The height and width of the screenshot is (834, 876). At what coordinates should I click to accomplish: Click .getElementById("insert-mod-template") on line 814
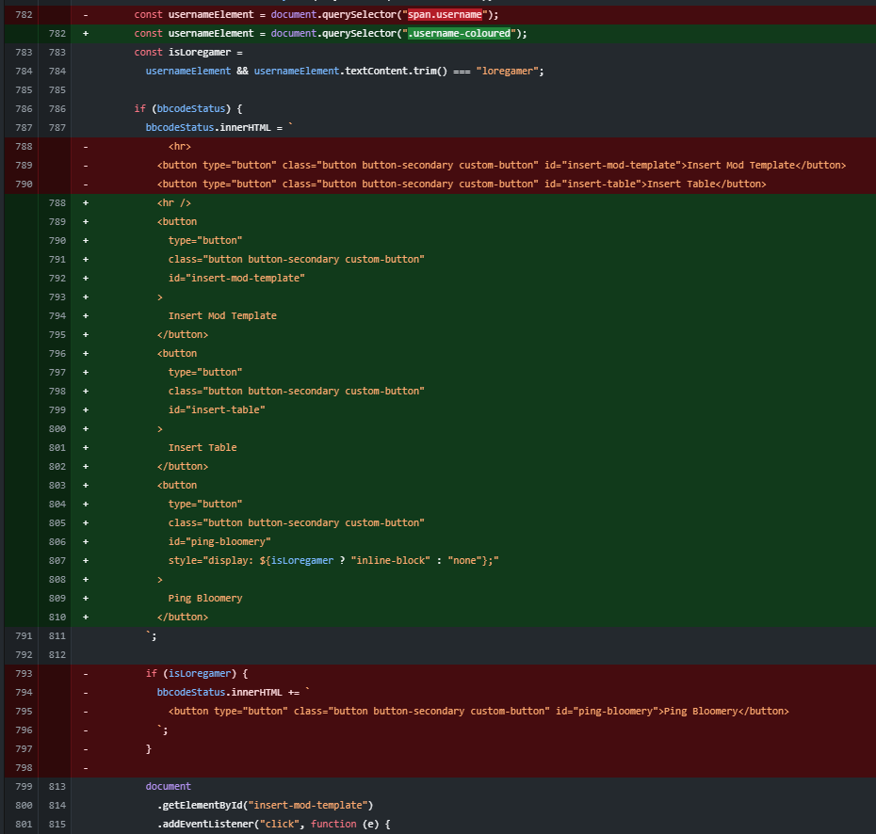pyautogui.click(x=265, y=806)
